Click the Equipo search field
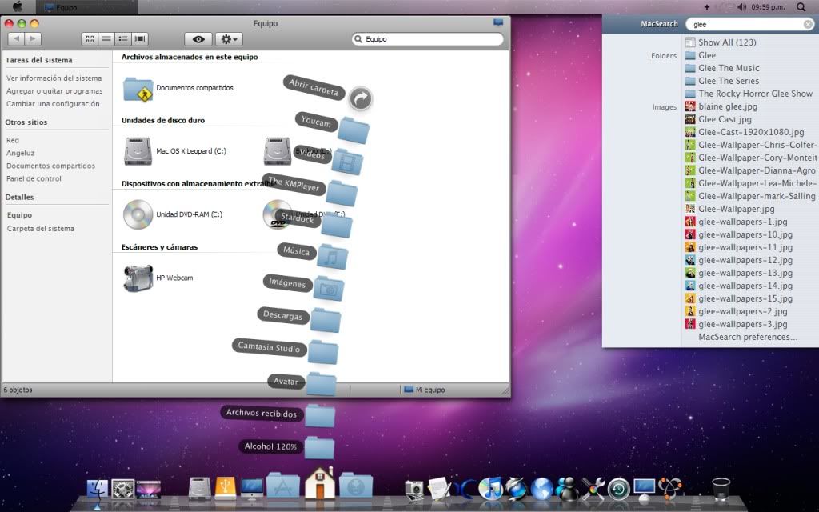Screen dimensions: 819x512 tap(428, 39)
